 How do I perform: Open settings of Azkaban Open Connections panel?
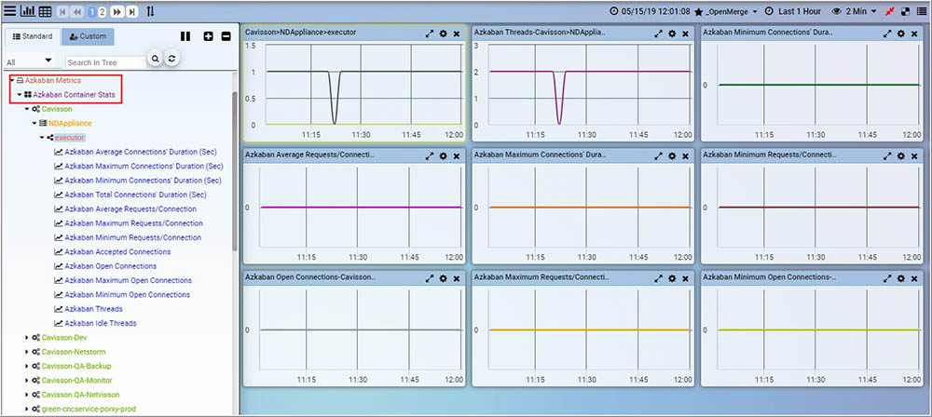[x=443, y=278]
